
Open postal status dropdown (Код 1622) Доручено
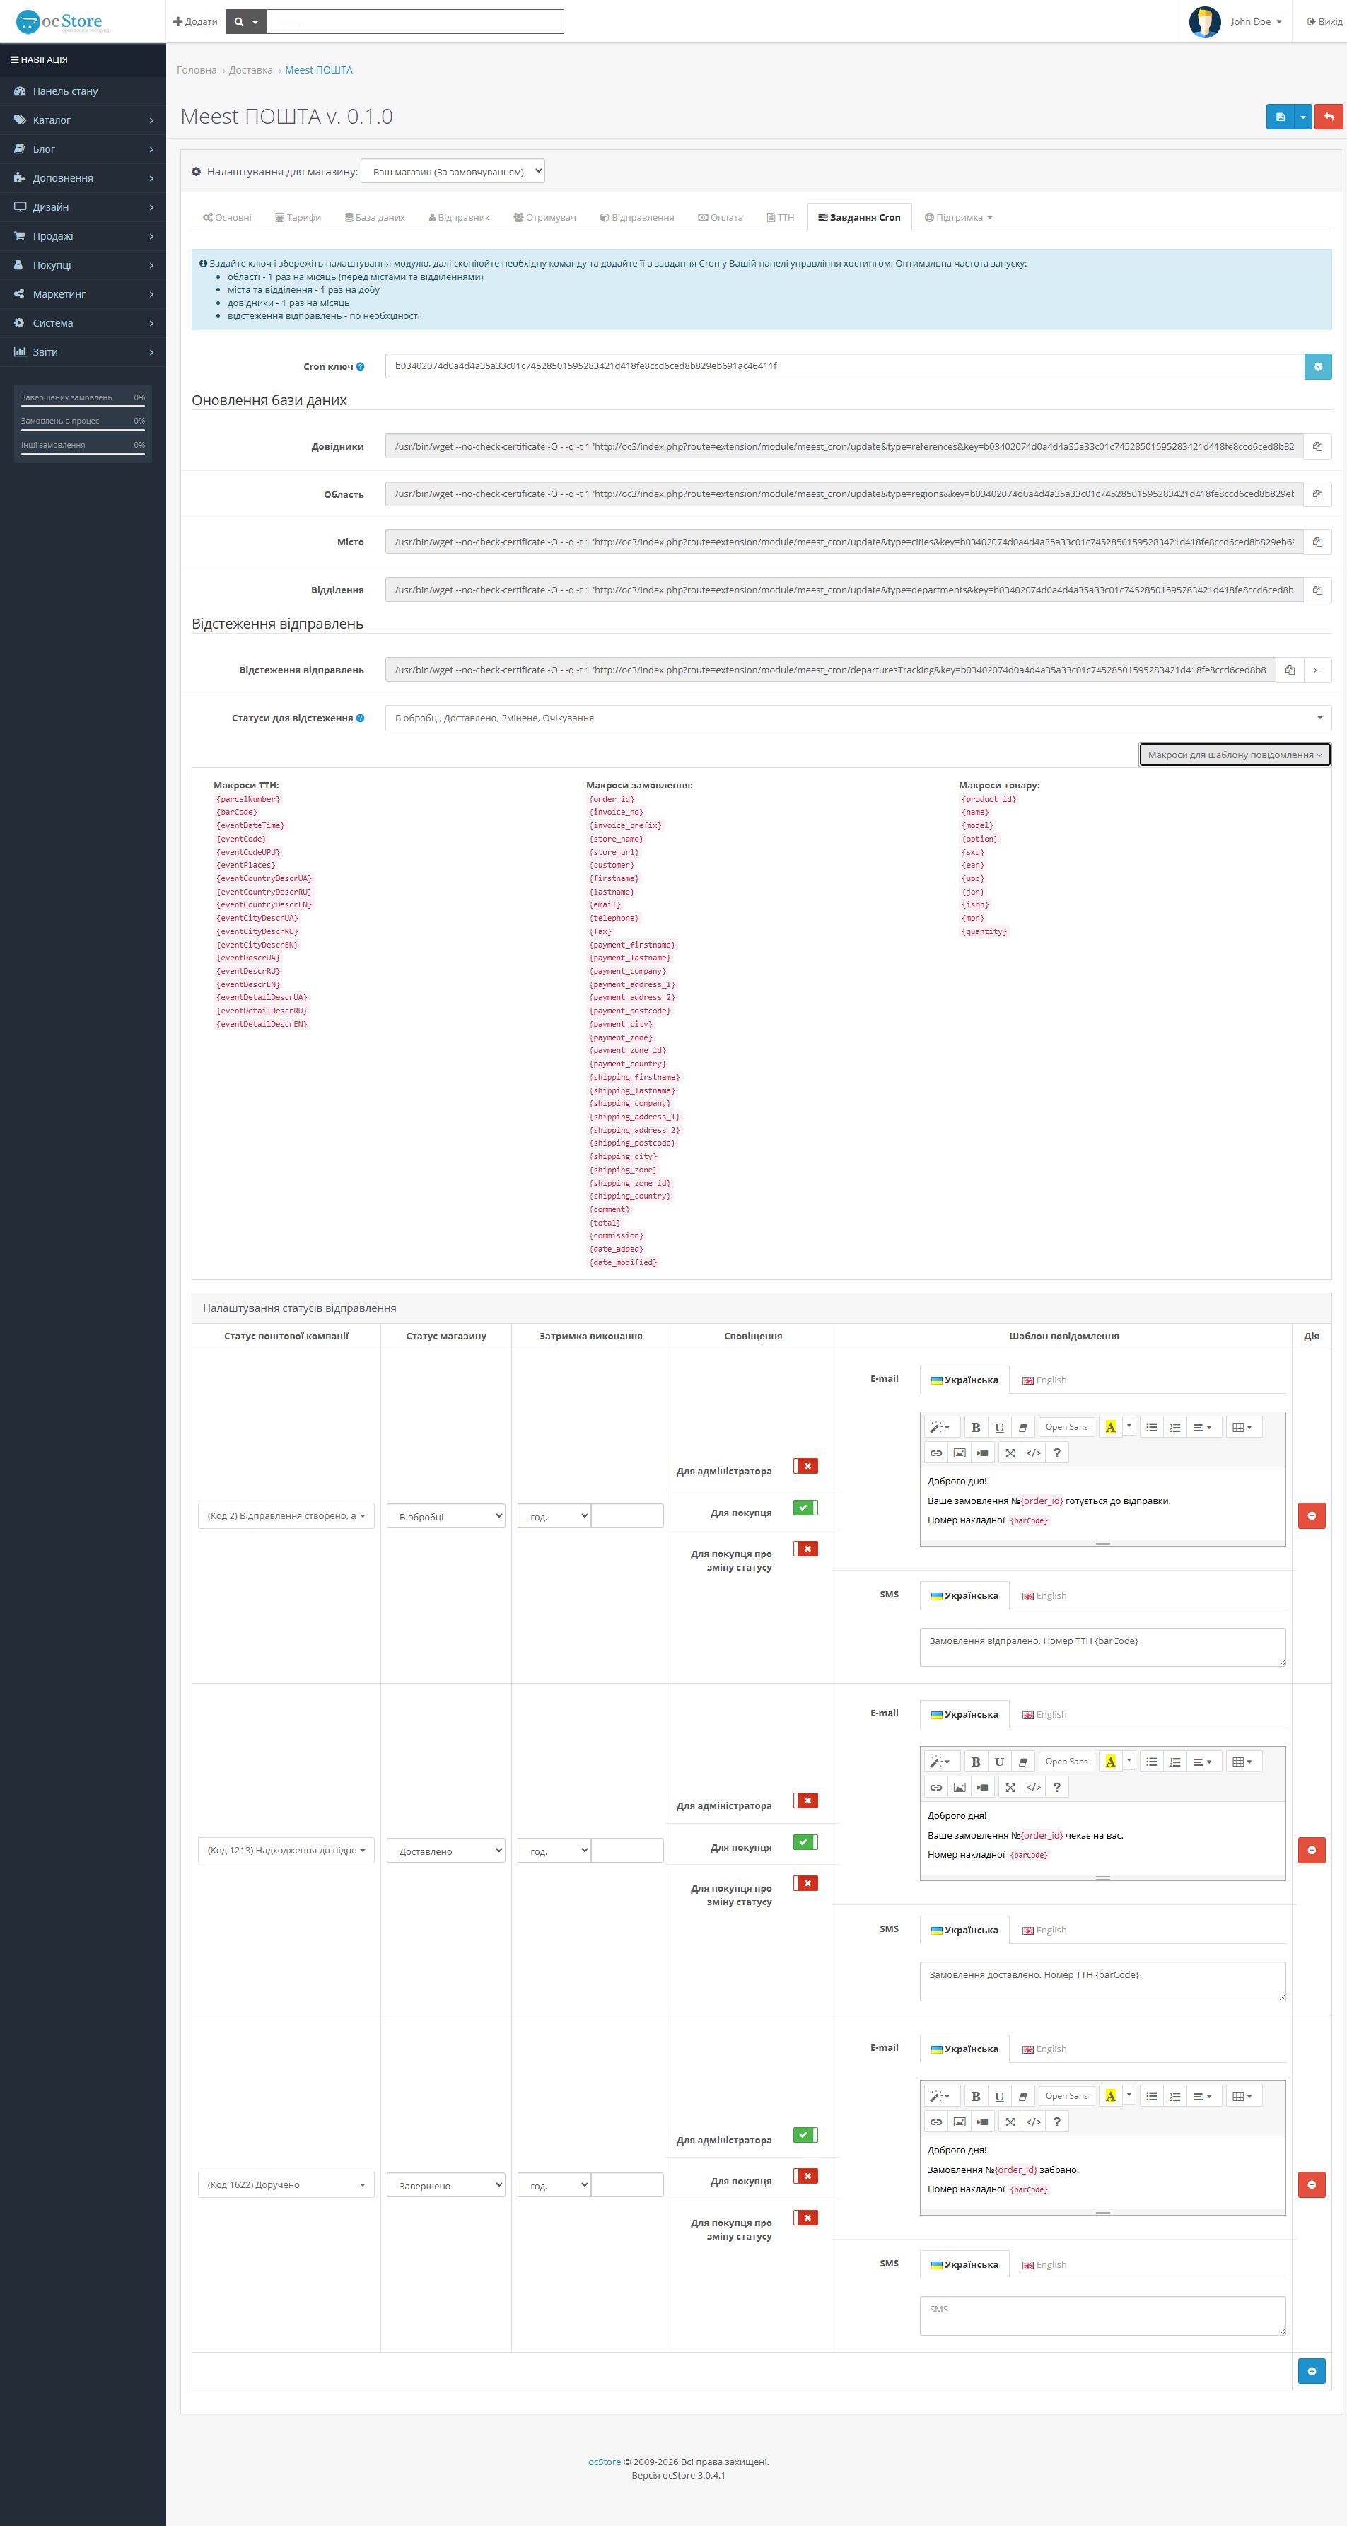286,2184
